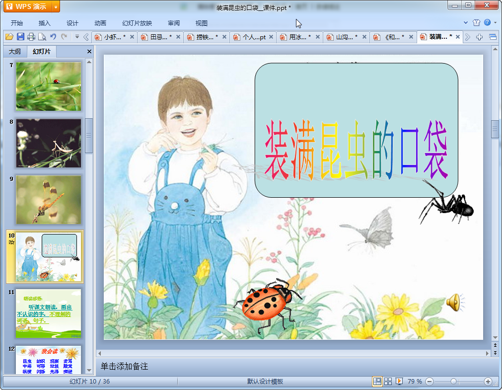Close the 小虾 document tab
Viewport: 502px width, 390px height.
(x=132, y=37)
